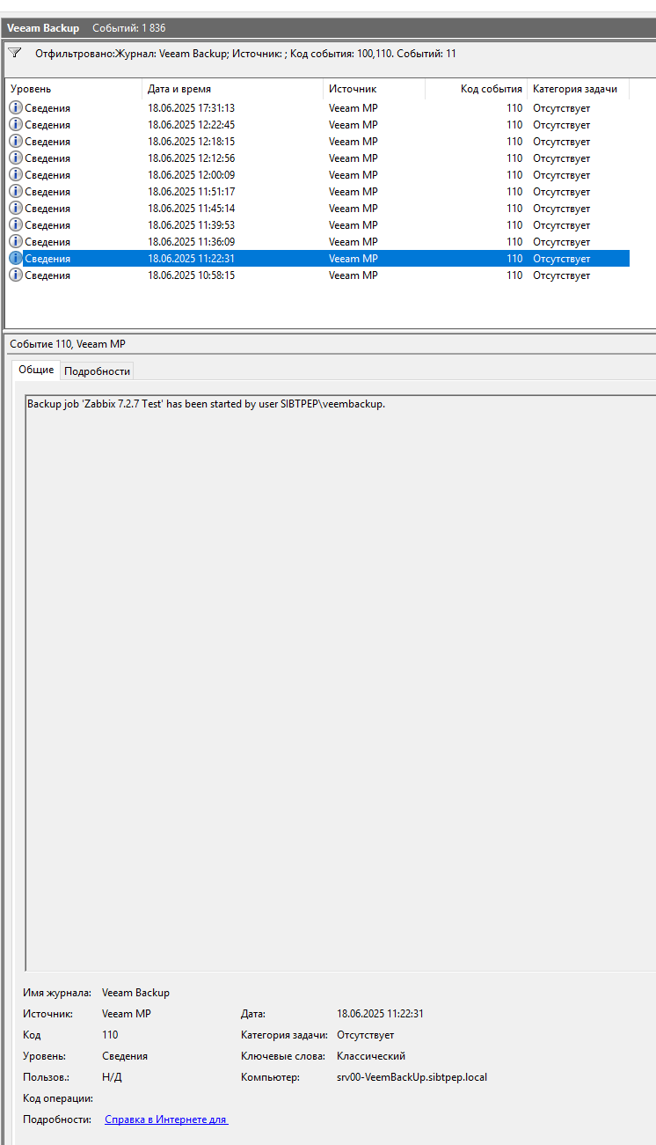656x1145 pixels.
Task: Select event dated 18.06.2025 12:12:56
Action: [318, 158]
